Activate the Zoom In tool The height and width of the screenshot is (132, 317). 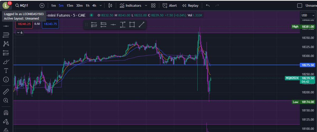[6, 100]
